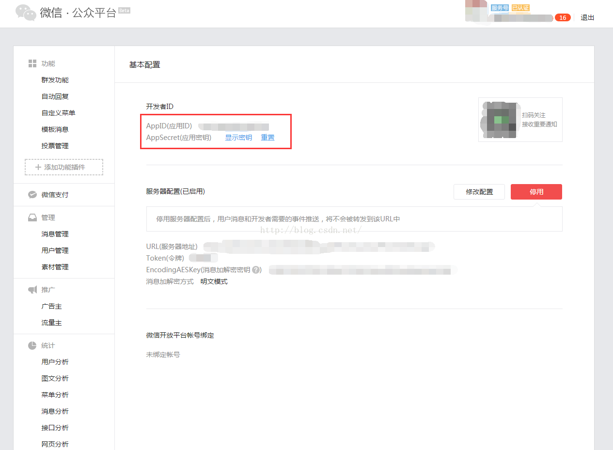This screenshot has width=613, height=450.
Task: Open 微信支付 section
Action: point(55,195)
